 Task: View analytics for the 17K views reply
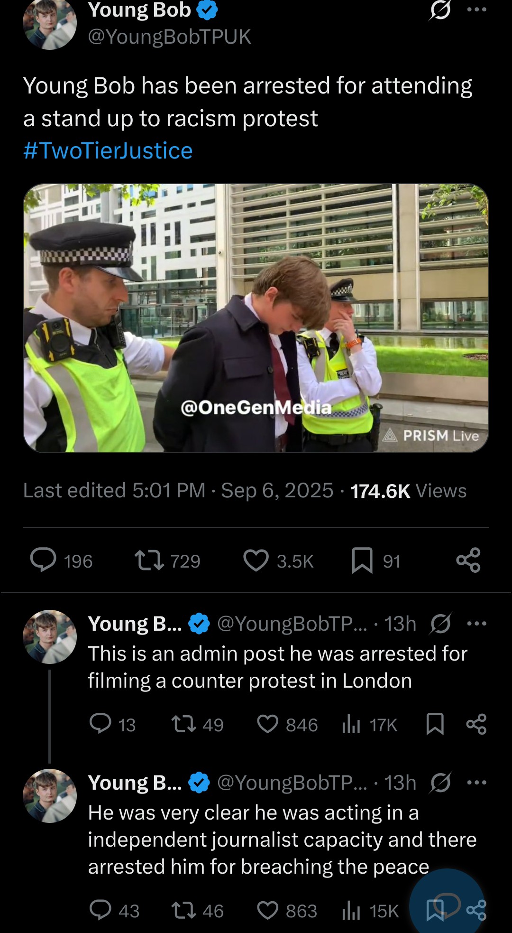tap(351, 725)
